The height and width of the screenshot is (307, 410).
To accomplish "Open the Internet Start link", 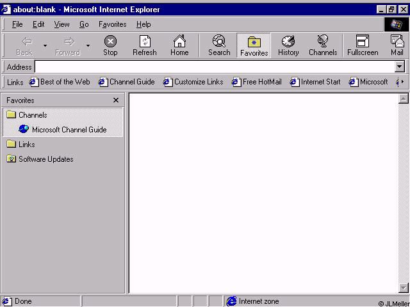I will click(x=315, y=82).
